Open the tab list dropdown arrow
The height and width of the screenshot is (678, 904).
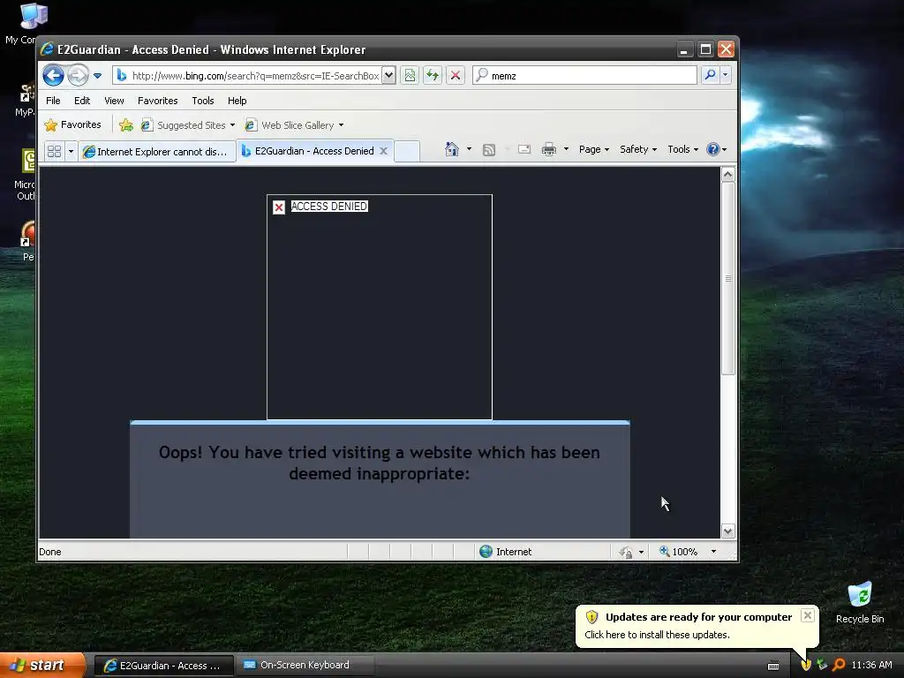(x=71, y=151)
